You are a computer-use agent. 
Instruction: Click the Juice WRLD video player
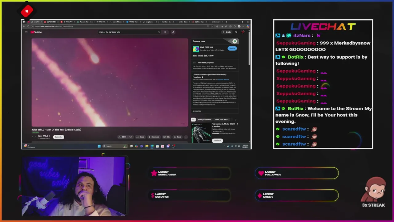click(x=110, y=82)
